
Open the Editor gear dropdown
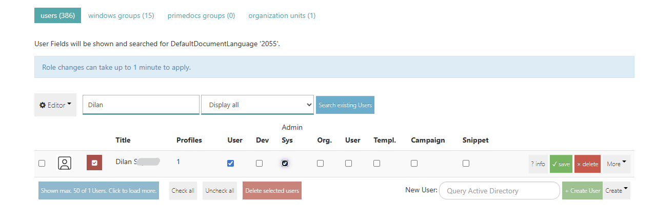point(55,105)
